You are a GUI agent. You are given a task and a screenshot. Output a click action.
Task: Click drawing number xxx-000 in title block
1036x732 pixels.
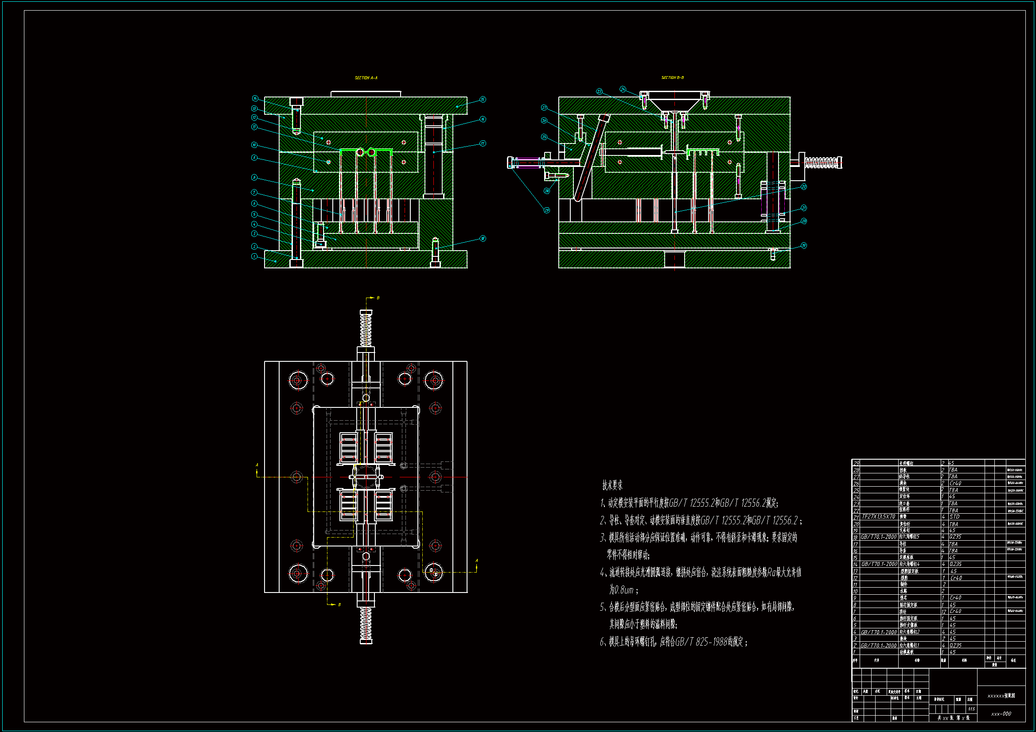(x=1001, y=714)
